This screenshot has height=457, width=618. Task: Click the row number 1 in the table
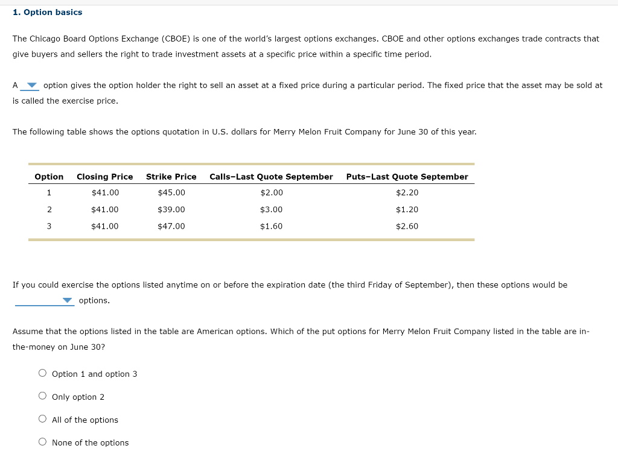[48, 192]
